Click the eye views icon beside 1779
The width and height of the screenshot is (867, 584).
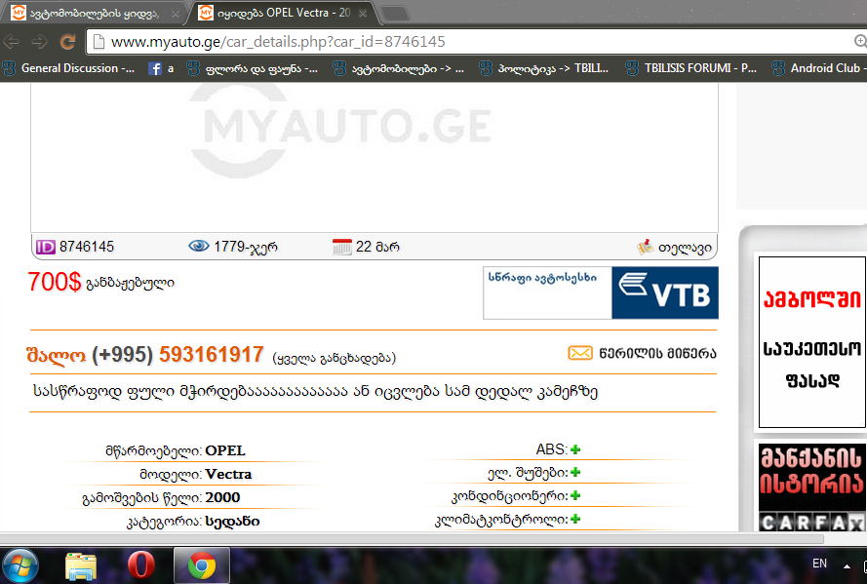click(x=199, y=246)
